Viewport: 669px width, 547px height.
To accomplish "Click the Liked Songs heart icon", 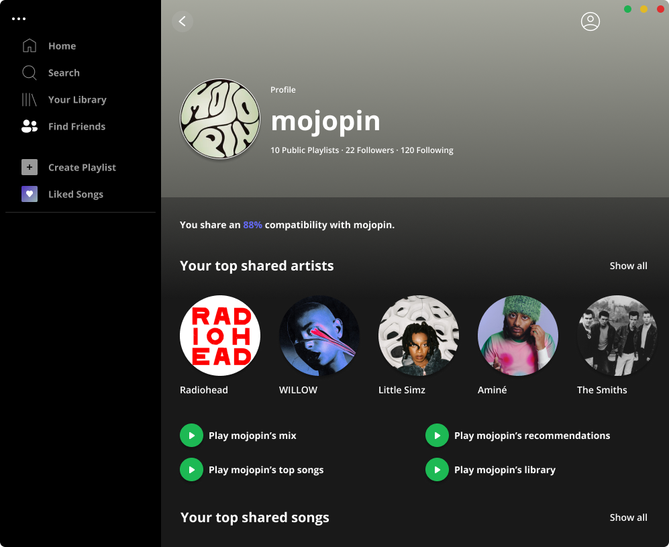I will [30, 194].
